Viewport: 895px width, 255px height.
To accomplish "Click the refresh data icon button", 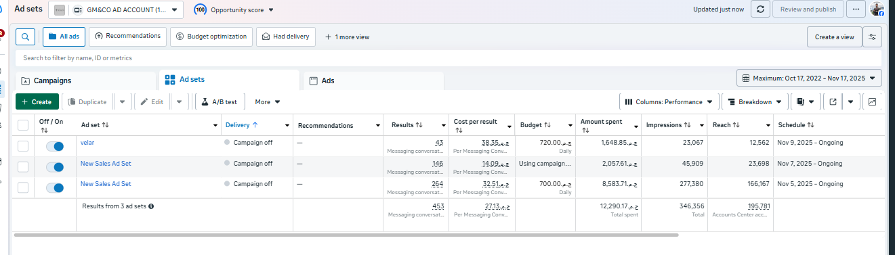I will (x=761, y=9).
